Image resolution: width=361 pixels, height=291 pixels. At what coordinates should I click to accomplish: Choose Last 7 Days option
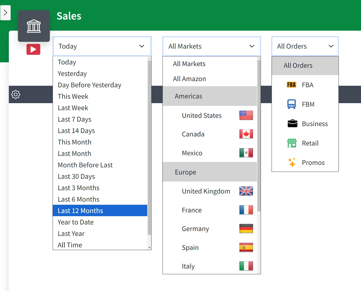pyautogui.click(x=100, y=119)
